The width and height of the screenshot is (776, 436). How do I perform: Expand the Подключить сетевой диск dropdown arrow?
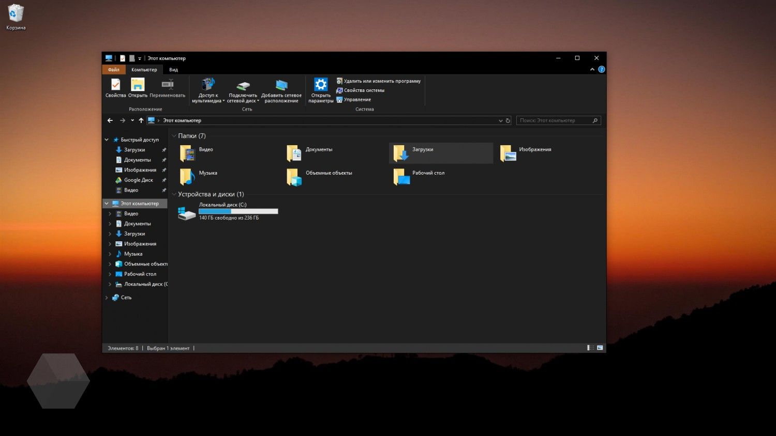tap(257, 101)
